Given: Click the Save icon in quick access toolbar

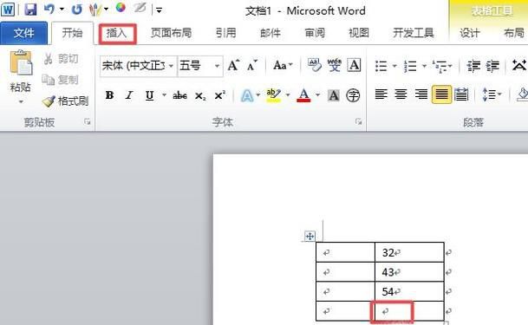Looking at the screenshot, I should [30, 9].
